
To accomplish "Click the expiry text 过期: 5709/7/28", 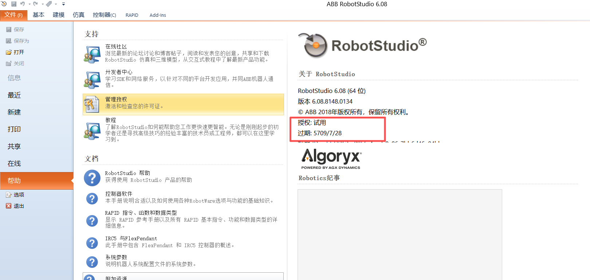I will tap(320, 133).
